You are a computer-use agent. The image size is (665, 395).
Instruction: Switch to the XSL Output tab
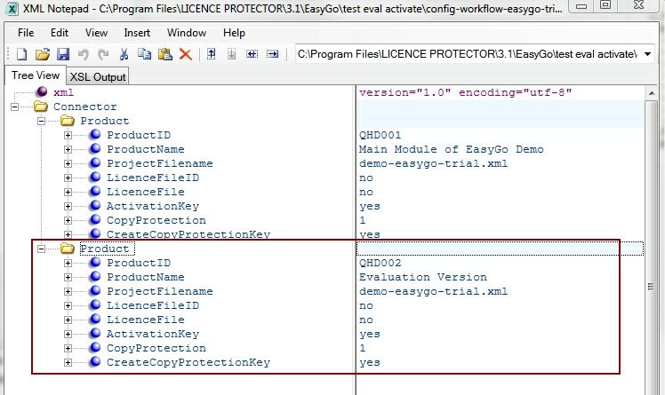coord(98,76)
